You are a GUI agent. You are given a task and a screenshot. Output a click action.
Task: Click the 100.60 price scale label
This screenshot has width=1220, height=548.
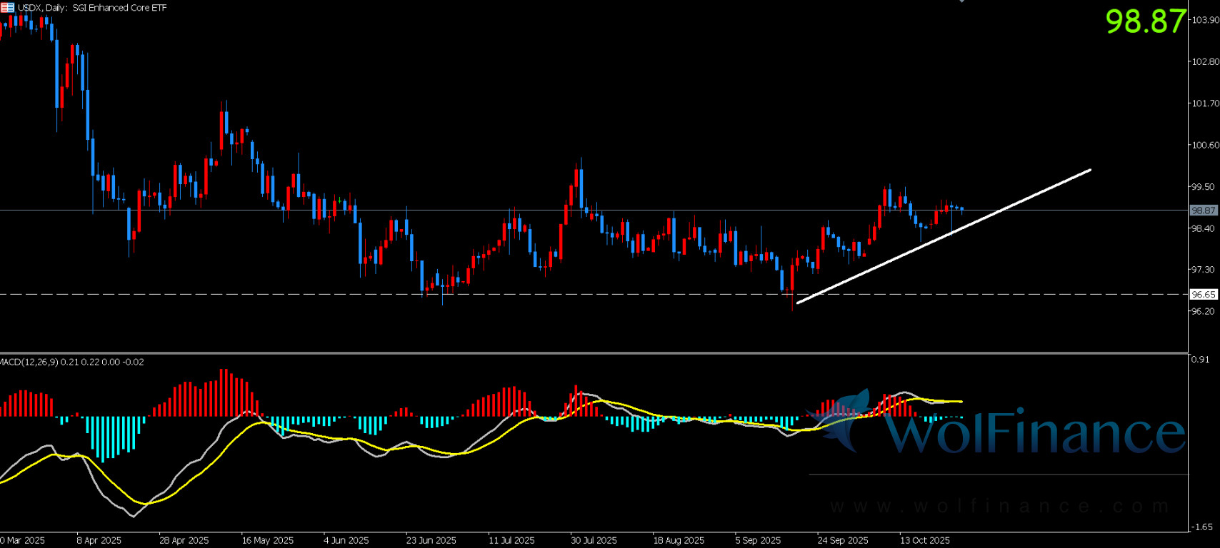point(1205,145)
